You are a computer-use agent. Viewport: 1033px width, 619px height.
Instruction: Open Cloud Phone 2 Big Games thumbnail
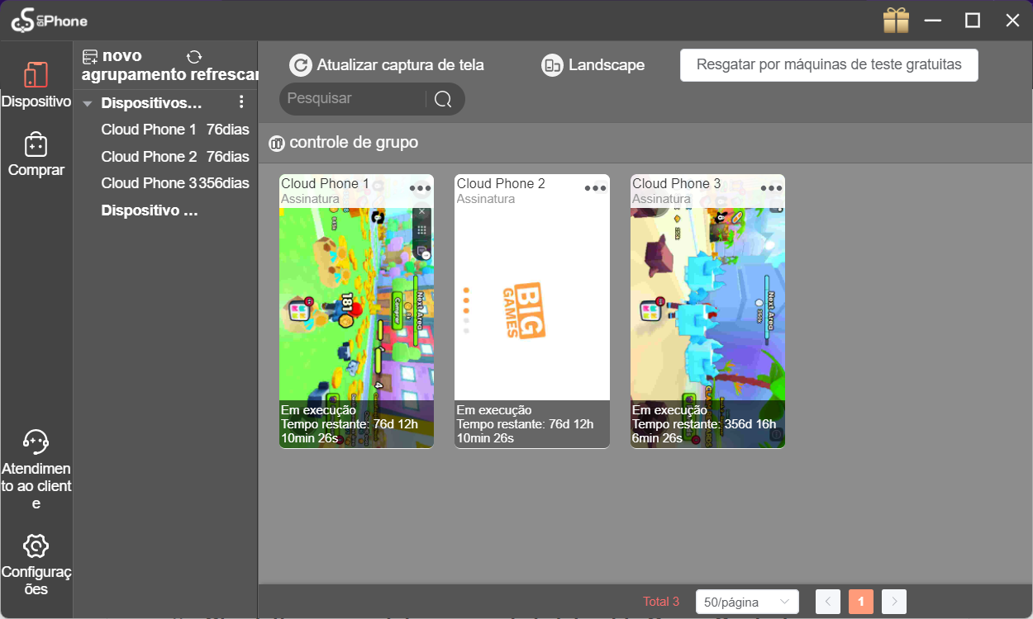click(x=532, y=311)
